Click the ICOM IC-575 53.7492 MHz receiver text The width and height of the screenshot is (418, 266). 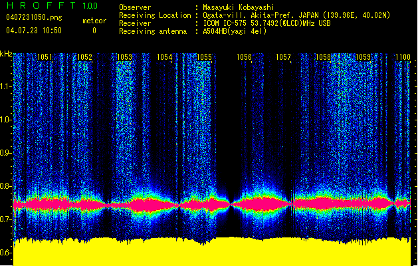pos(266,23)
